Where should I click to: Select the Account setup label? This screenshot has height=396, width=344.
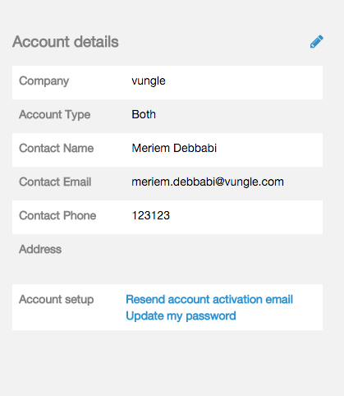(57, 300)
